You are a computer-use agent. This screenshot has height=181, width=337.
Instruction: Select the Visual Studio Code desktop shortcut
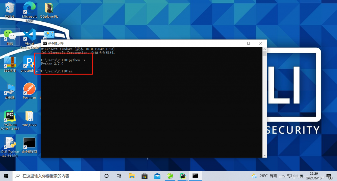coord(29,39)
